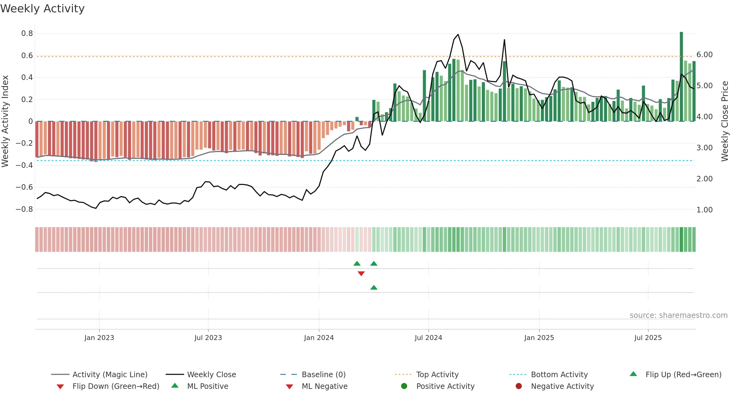Screen dimensions: 738x415
Task: Click the Jan 2023 x-axis label
Action: 99,338
